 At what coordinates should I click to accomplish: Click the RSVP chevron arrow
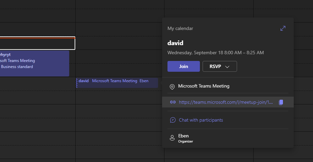[227, 67]
